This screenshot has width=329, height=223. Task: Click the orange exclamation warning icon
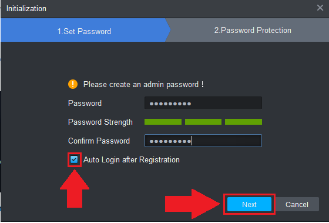[x=73, y=84]
